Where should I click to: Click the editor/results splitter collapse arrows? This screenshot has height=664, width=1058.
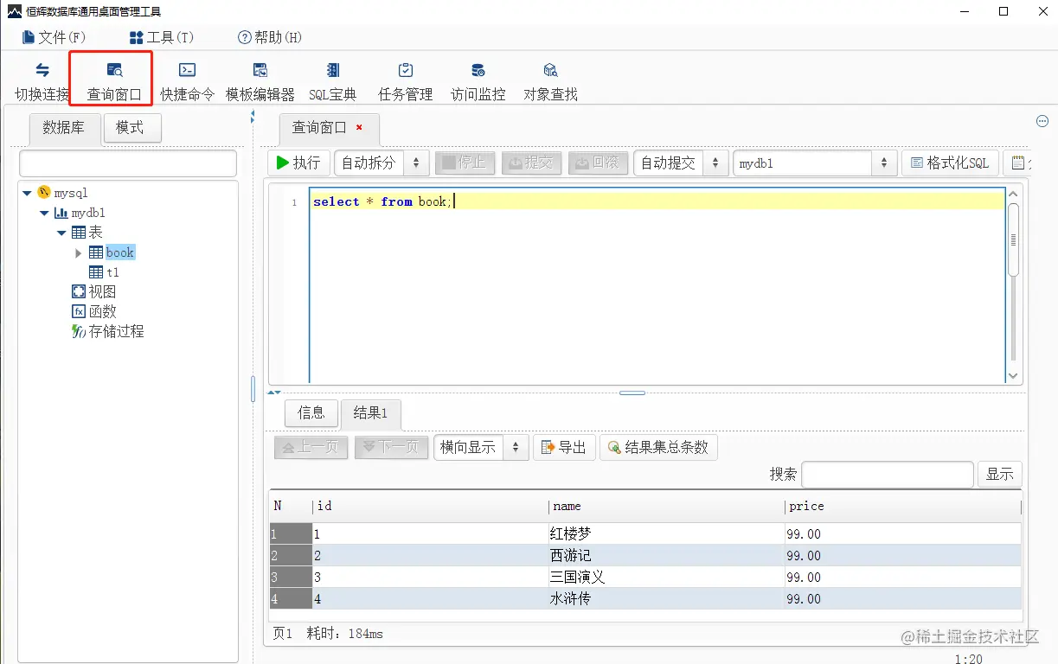point(274,393)
